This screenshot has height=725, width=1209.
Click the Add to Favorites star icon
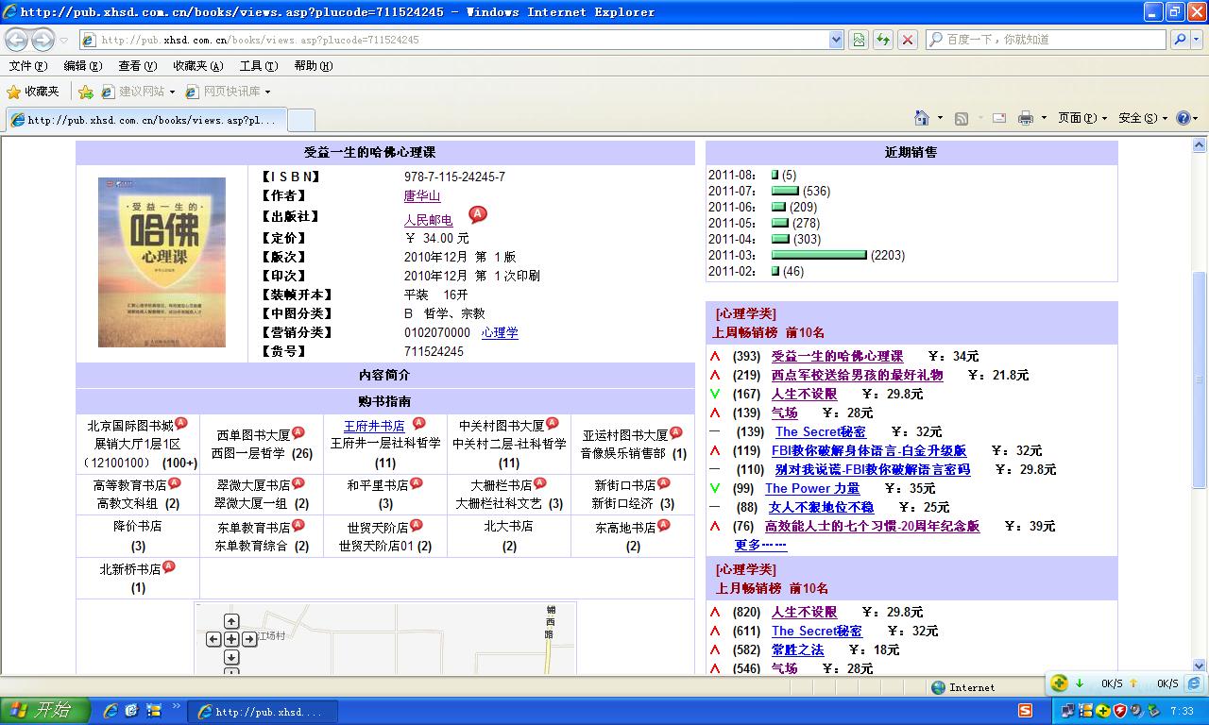tap(86, 92)
